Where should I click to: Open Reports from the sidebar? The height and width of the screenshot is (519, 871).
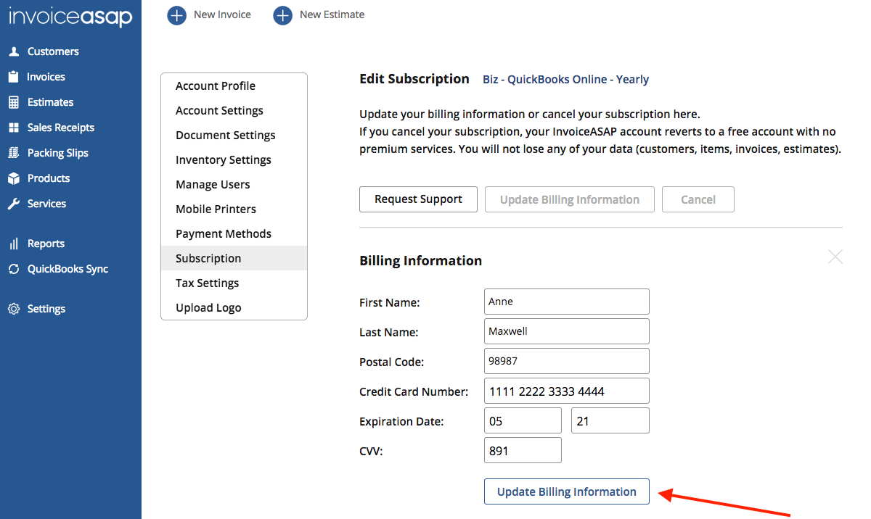point(46,244)
